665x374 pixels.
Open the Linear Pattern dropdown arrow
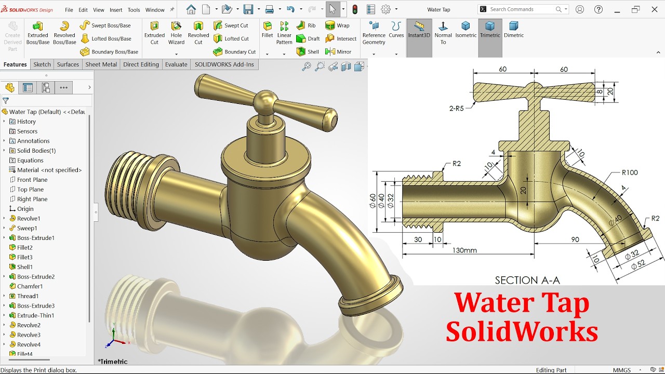pyautogui.click(x=284, y=54)
